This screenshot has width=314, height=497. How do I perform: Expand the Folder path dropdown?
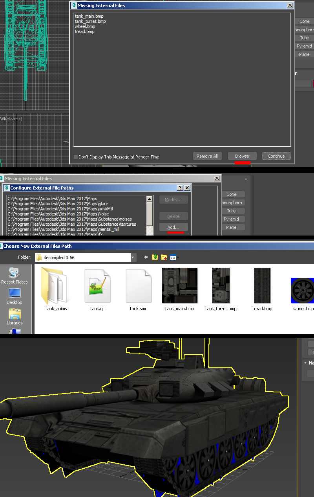133,258
